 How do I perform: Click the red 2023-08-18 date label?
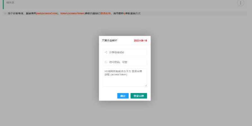tap(140, 41)
